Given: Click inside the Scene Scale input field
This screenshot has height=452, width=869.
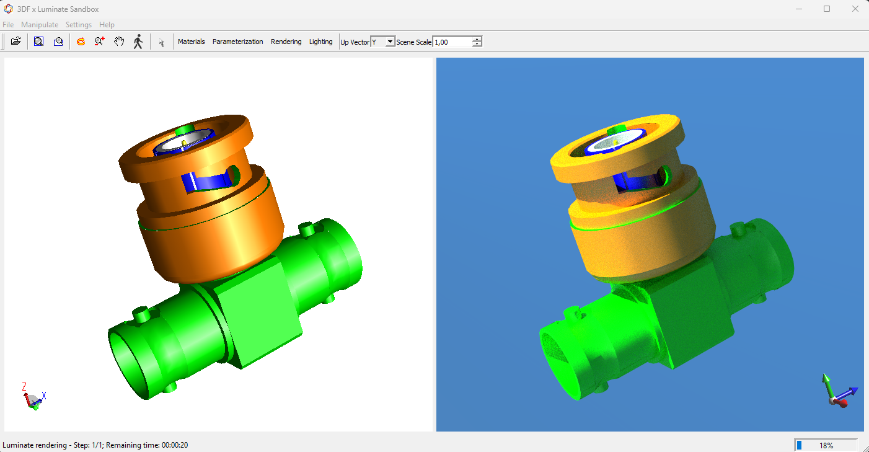Looking at the screenshot, I should click(452, 42).
